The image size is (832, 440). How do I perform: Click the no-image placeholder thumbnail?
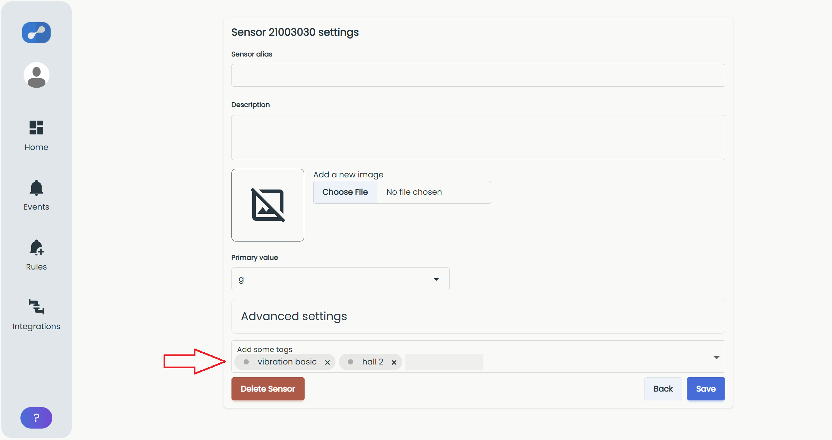click(268, 205)
